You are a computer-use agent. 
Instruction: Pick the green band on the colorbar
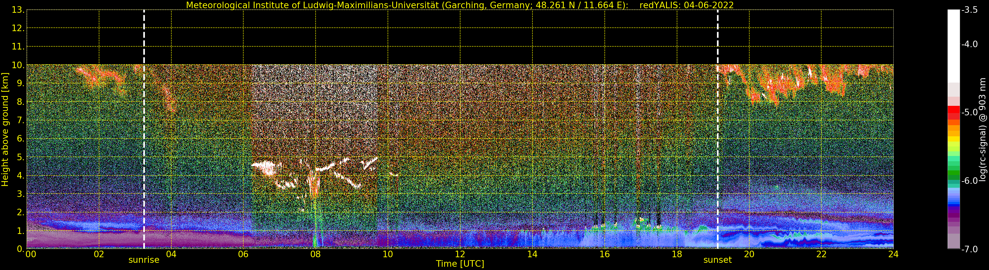(x=954, y=172)
